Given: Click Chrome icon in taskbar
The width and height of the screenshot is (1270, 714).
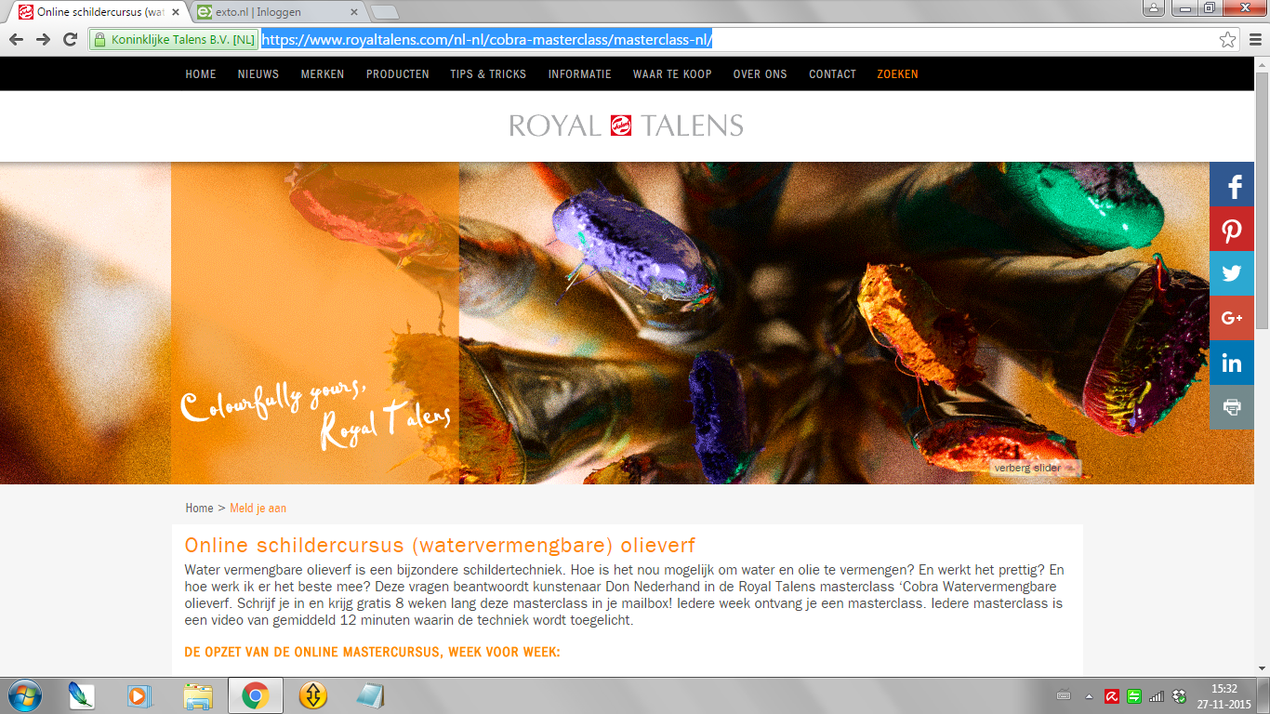Looking at the screenshot, I should [x=256, y=695].
